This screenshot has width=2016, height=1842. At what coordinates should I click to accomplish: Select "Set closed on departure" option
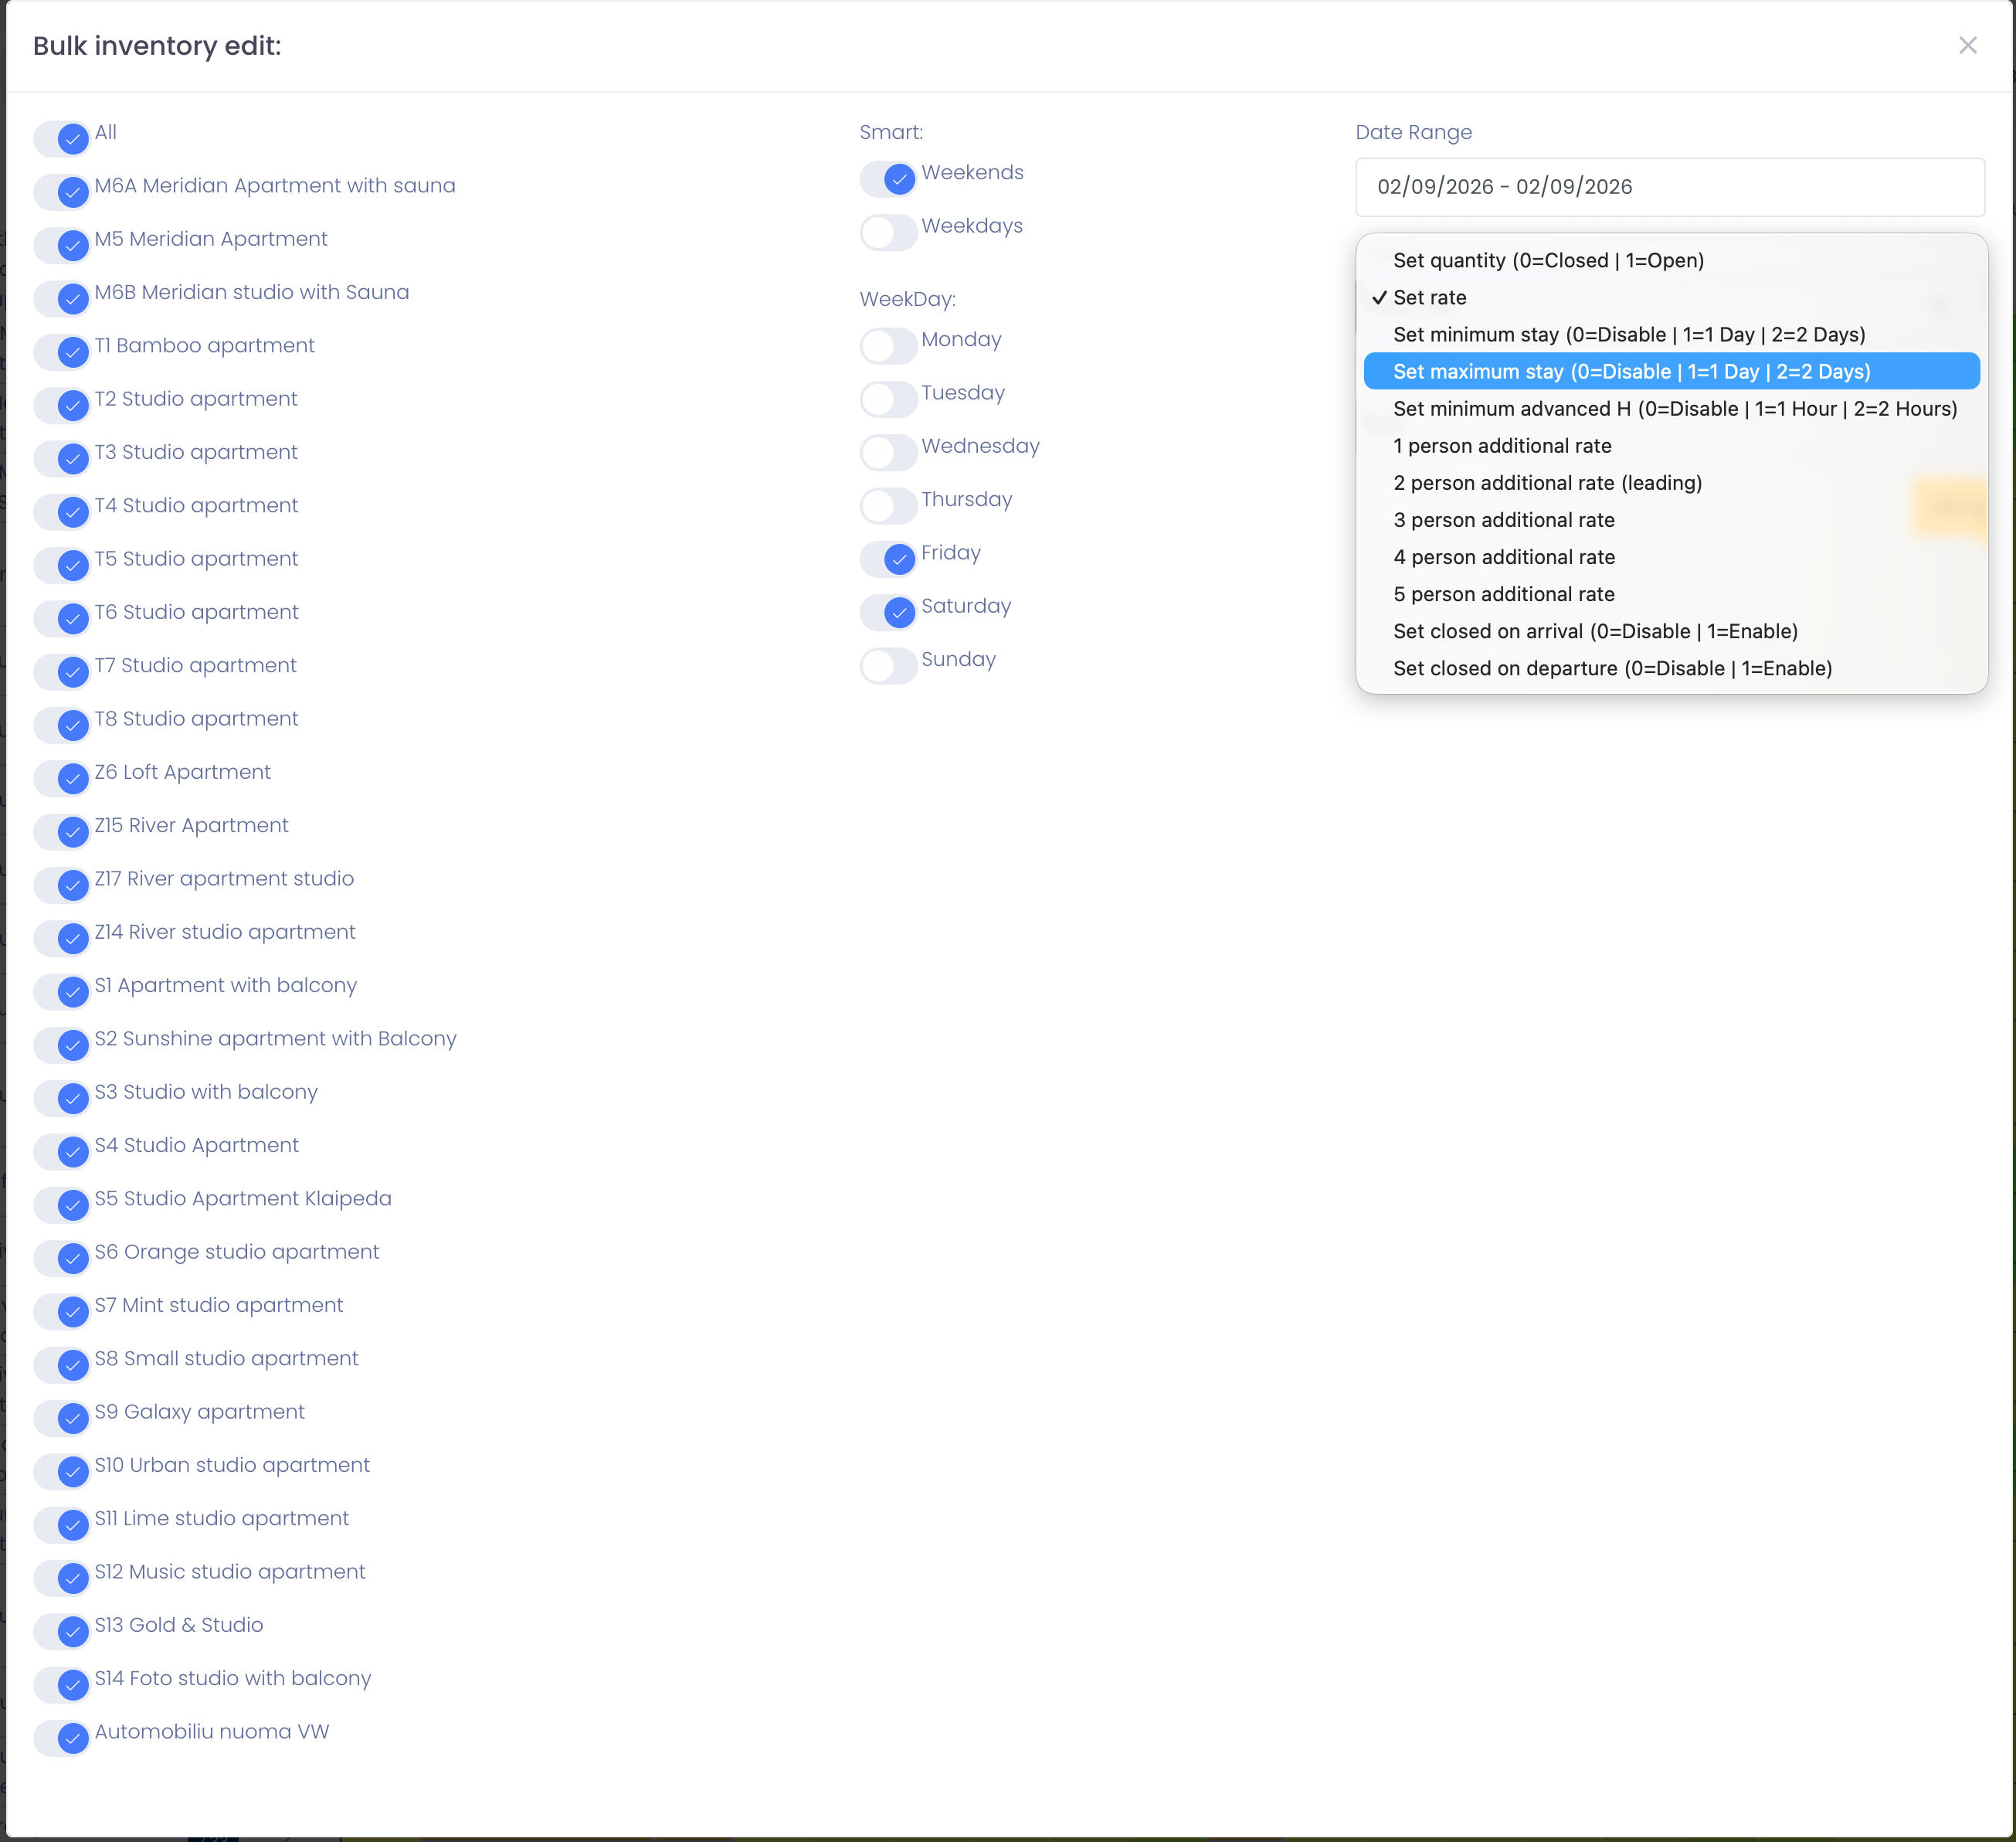1612,668
